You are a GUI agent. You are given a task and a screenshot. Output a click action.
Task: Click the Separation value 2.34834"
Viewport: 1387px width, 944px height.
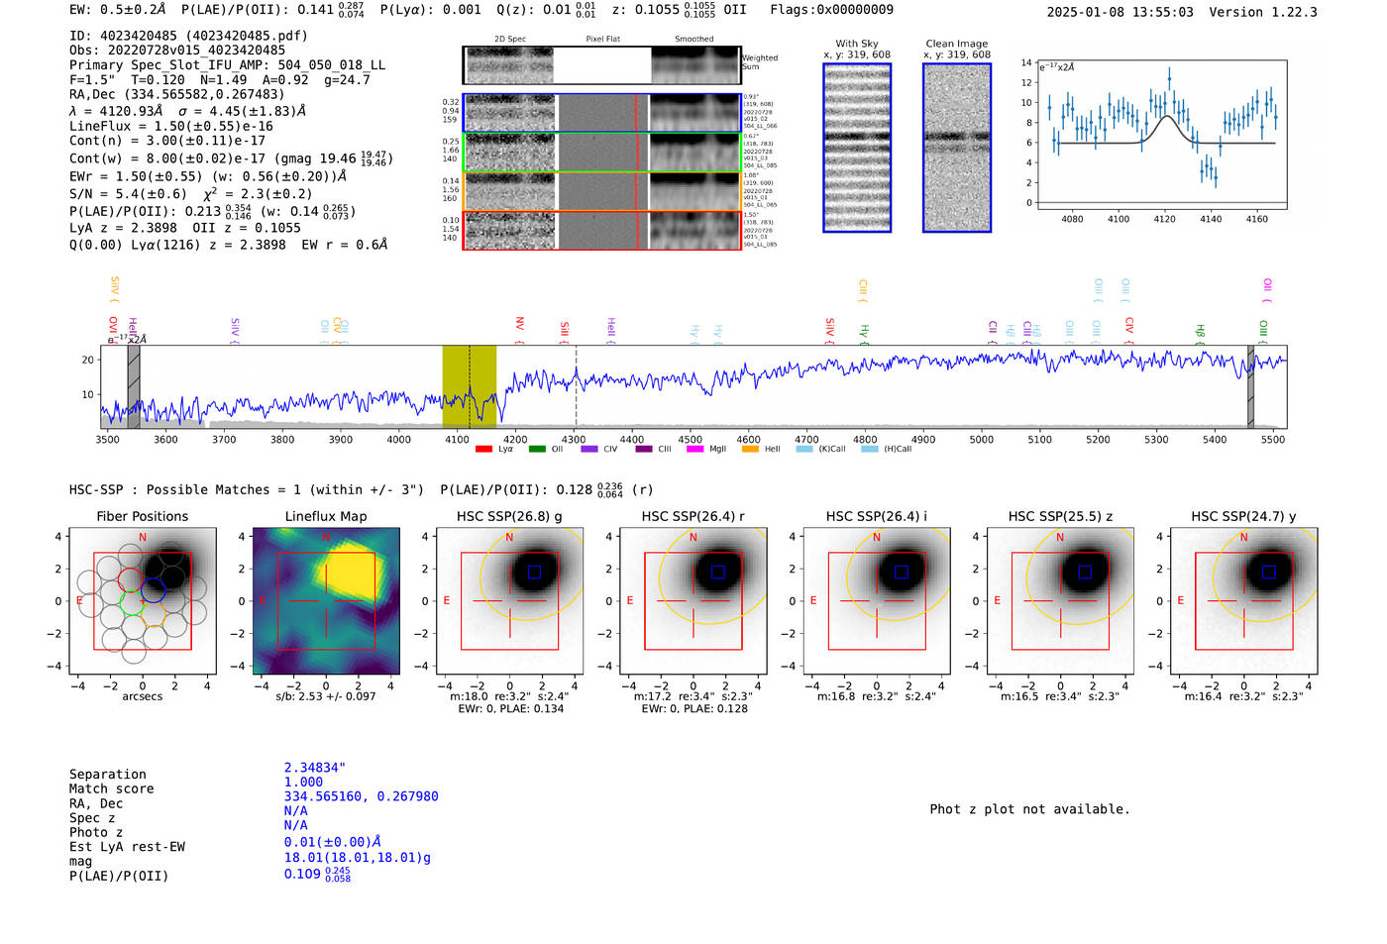click(315, 768)
